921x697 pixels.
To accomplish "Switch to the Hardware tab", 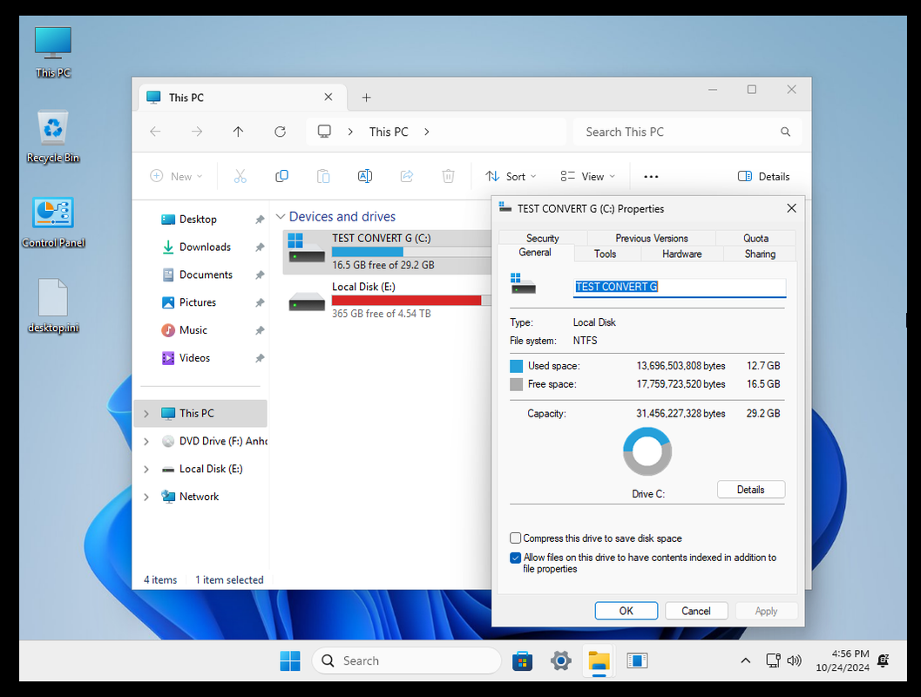I will [682, 254].
